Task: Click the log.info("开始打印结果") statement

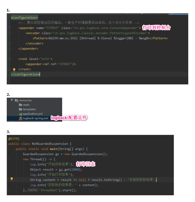Action: (52, 175)
